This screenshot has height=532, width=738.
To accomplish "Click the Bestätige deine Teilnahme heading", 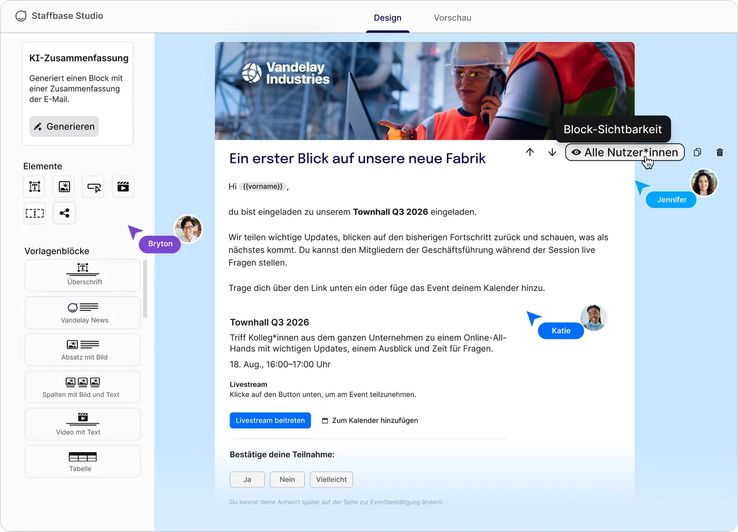I will pyautogui.click(x=282, y=454).
